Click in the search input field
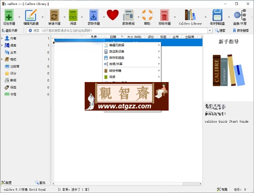Viewport: 254px width, 193px height. 120,30
